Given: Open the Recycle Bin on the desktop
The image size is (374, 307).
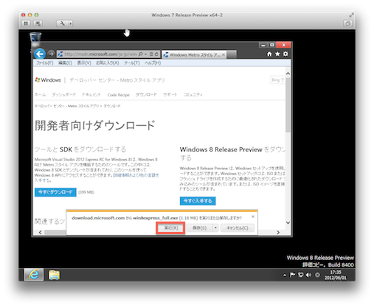Looking at the screenshot, I should [x=35, y=37].
